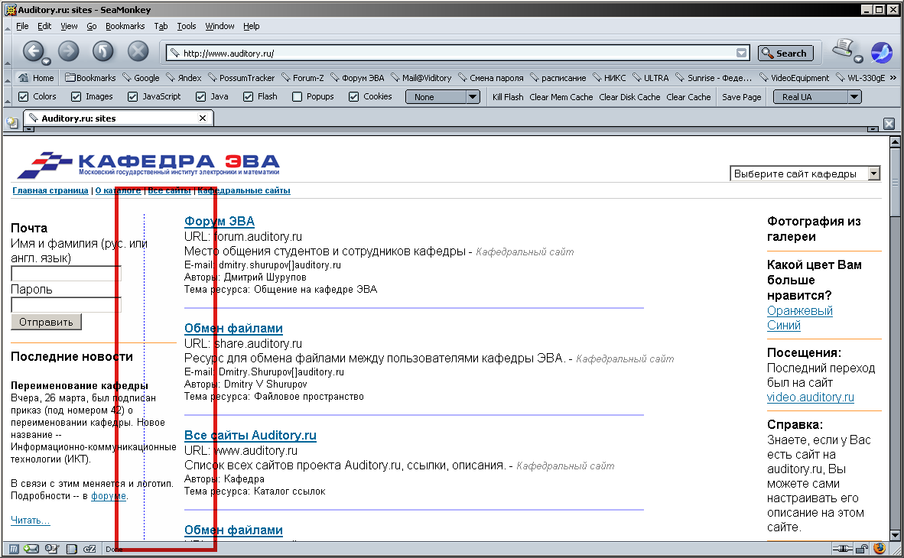The width and height of the screenshot is (904, 558).
Task: Go forward with the Forward arrow button
Action: click(x=69, y=51)
